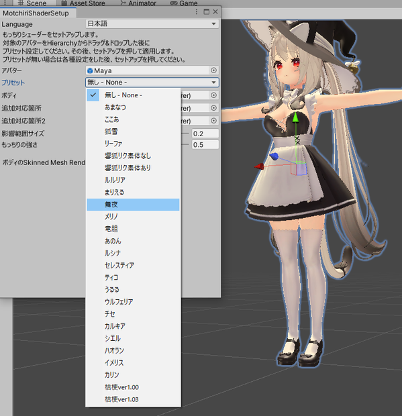
Task: Collapse the プリセット dropdown field
Action: (152, 83)
